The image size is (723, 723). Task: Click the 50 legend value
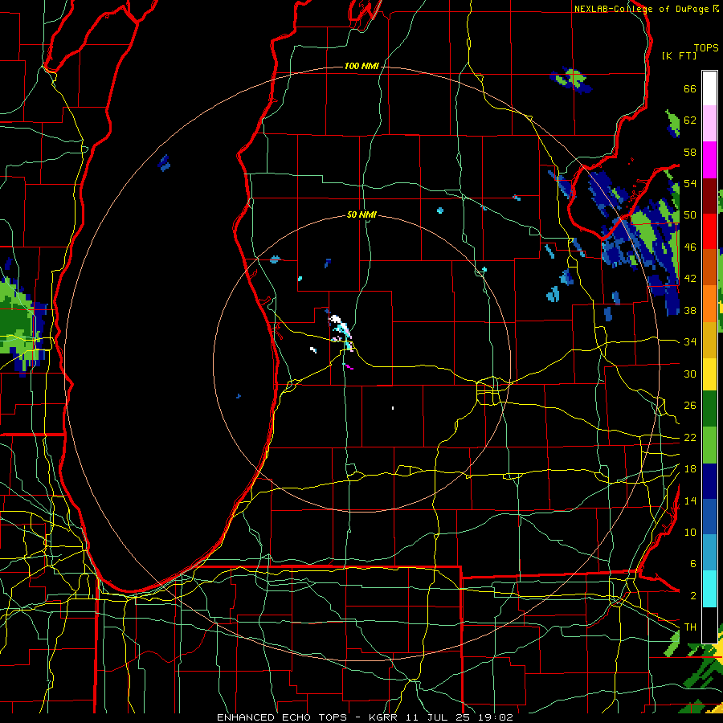[x=690, y=215]
